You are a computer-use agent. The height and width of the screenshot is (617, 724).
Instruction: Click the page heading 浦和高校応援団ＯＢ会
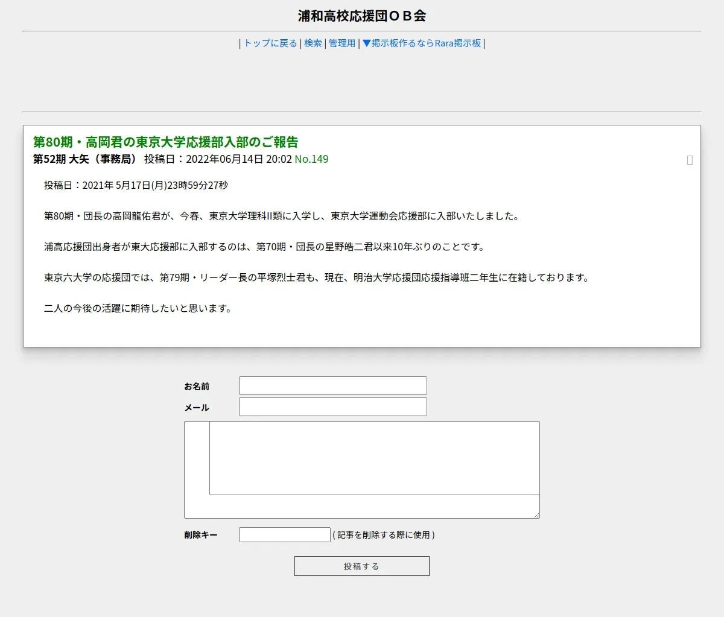[362, 16]
